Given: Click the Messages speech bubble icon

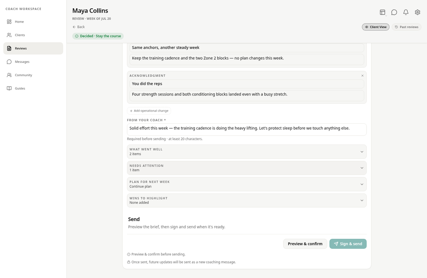Looking at the screenshot, I should click(9, 62).
